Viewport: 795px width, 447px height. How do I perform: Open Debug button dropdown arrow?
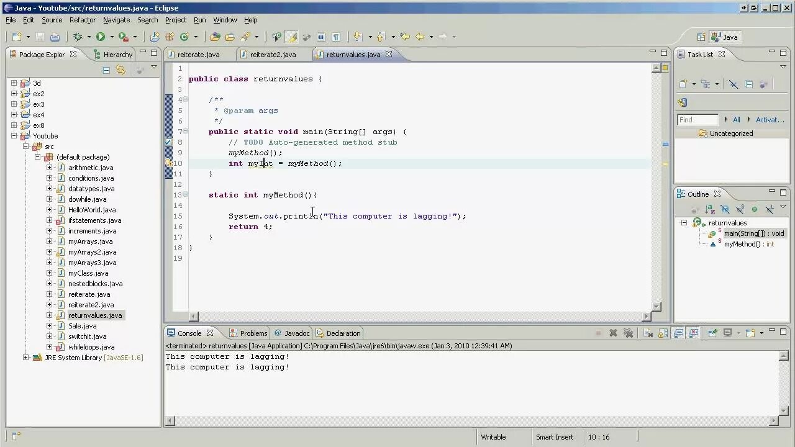pos(89,37)
